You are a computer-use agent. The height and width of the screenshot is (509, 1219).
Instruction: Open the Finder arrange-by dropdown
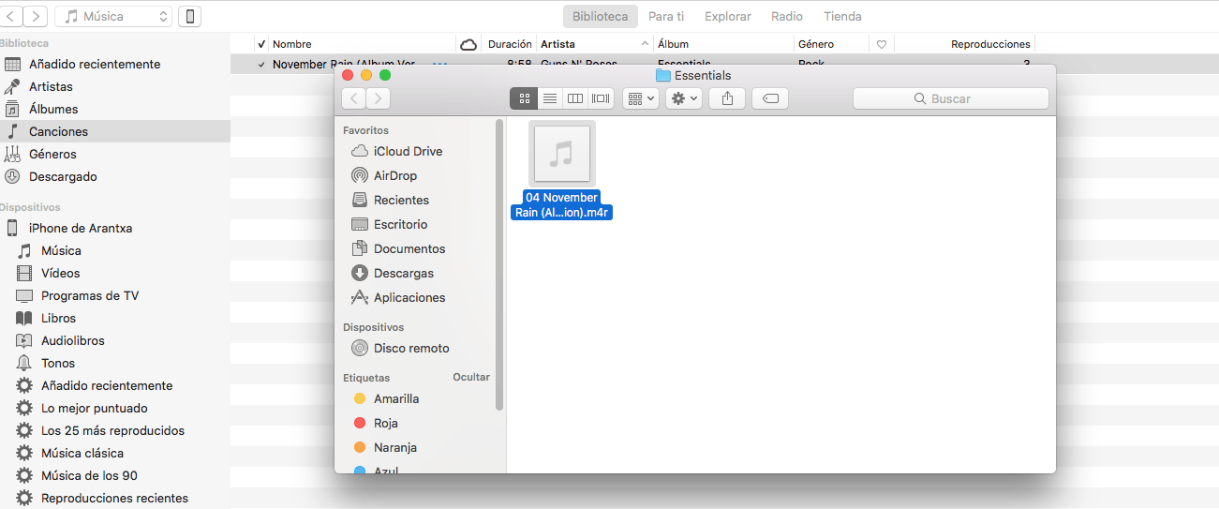point(641,98)
